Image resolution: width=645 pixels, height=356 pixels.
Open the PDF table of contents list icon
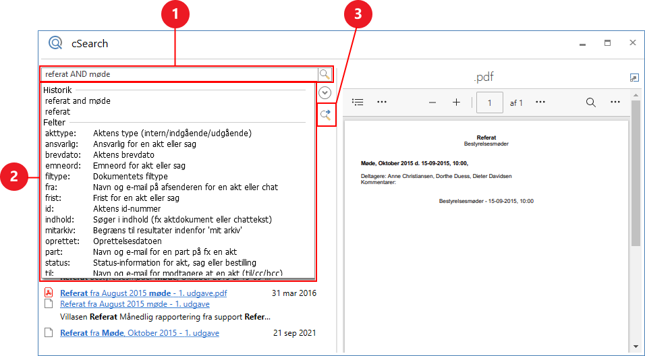[358, 102]
